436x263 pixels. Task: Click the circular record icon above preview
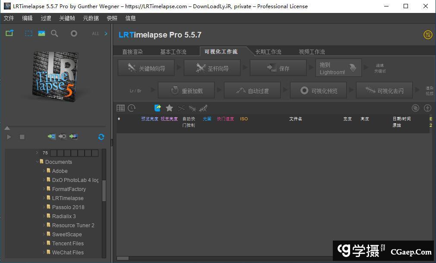(x=74, y=34)
